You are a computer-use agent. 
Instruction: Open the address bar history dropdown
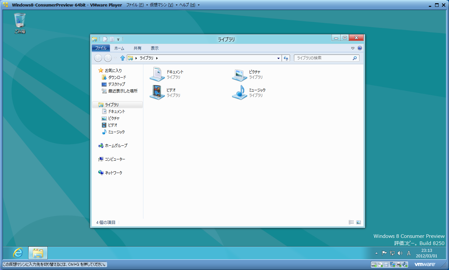[x=279, y=58]
